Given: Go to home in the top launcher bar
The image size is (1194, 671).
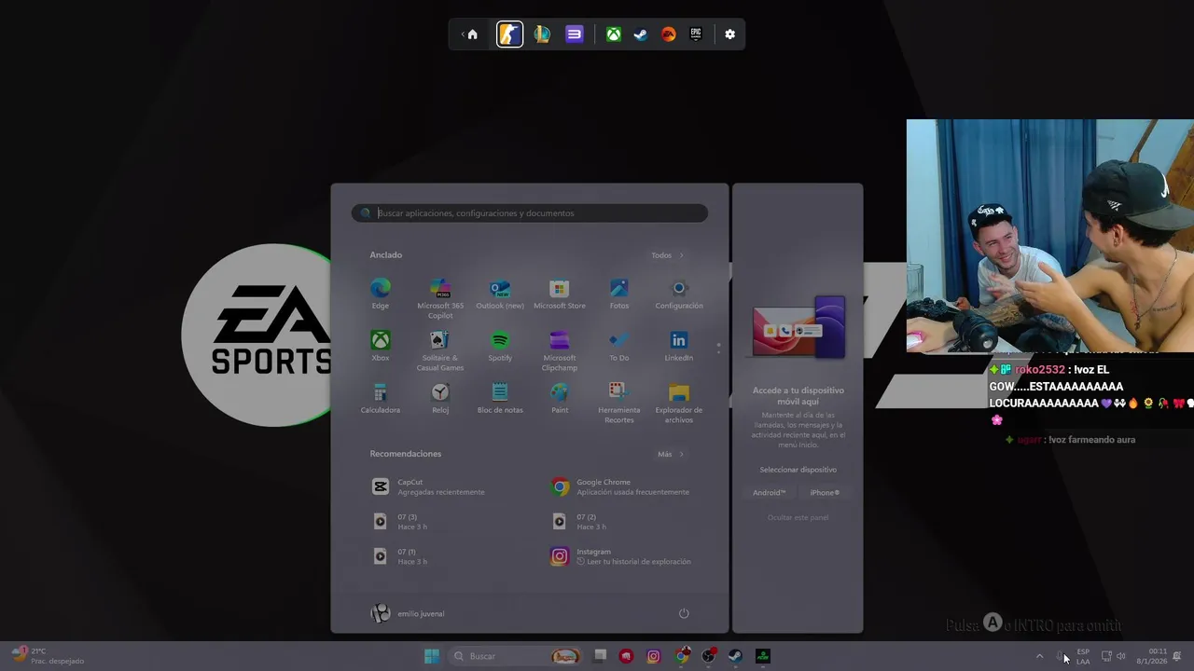Looking at the screenshot, I should tap(472, 34).
